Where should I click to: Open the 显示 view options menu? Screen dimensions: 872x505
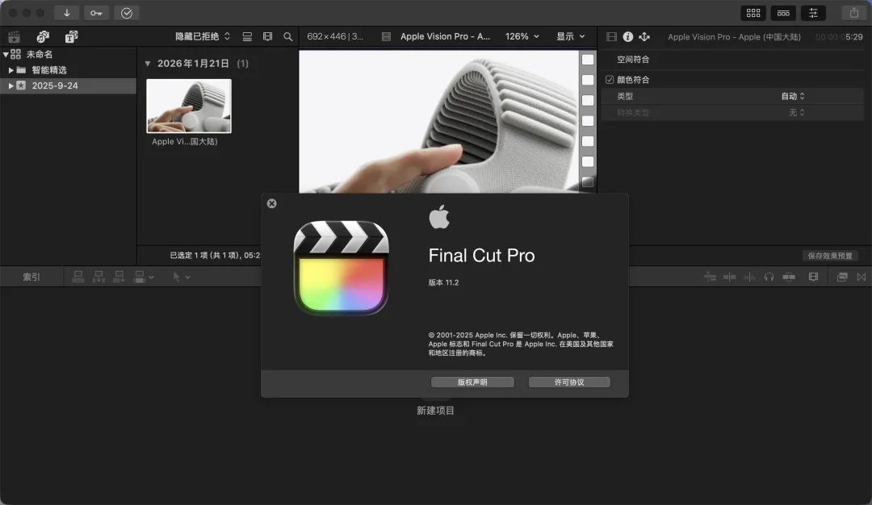coord(570,36)
